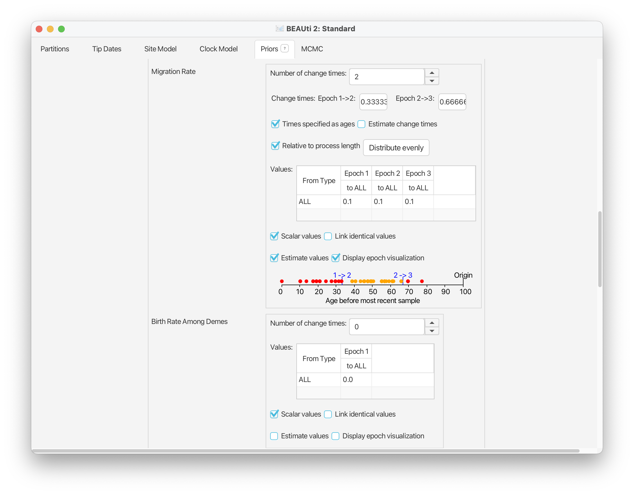Toggle Times specified as ages checkbox
Image resolution: width=634 pixels, height=495 pixels.
[275, 124]
